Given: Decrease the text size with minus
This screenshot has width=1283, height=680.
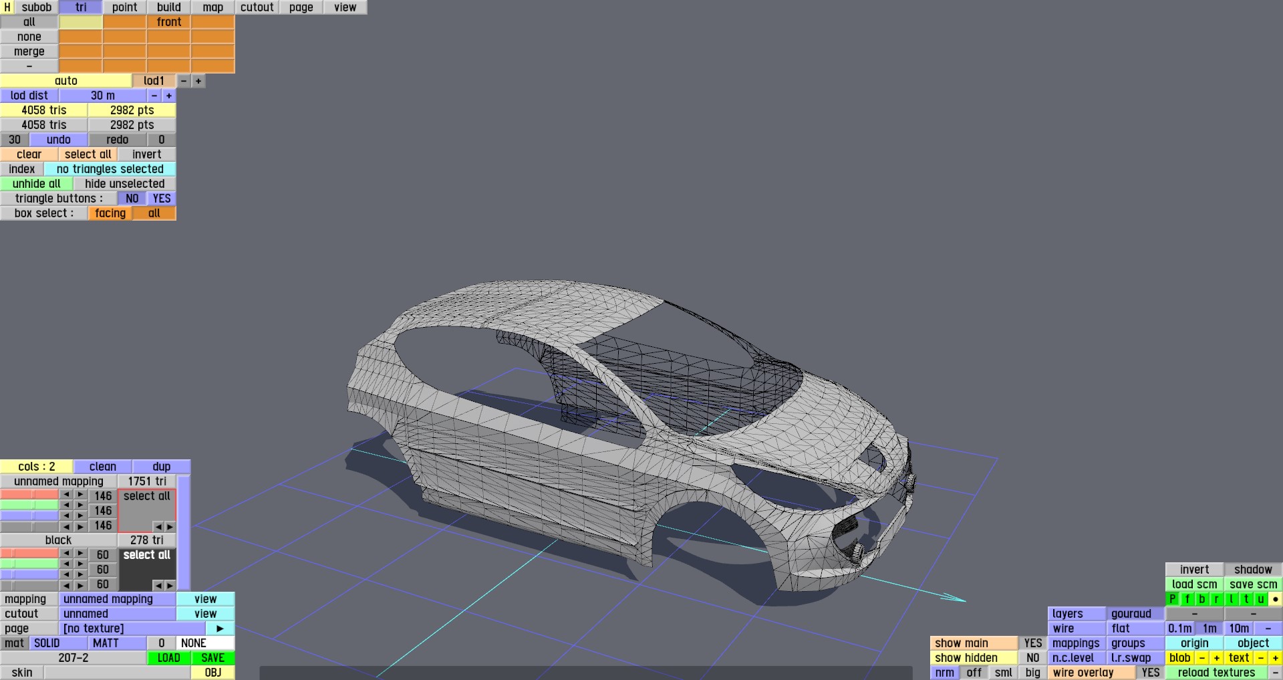Looking at the screenshot, I should pyautogui.click(x=1260, y=658).
